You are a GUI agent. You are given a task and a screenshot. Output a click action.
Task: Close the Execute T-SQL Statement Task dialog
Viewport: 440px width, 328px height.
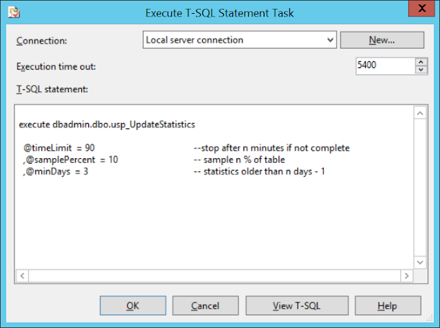point(421,8)
